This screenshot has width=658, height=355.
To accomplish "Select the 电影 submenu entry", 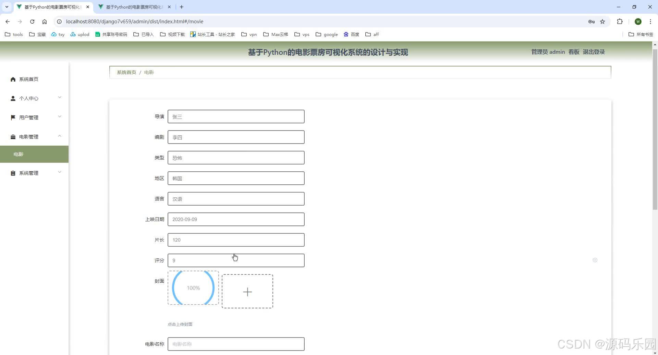I will click(19, 154).
